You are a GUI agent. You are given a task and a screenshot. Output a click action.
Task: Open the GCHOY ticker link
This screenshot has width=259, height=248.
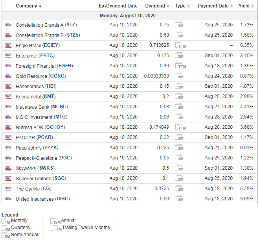pos(55,128)
